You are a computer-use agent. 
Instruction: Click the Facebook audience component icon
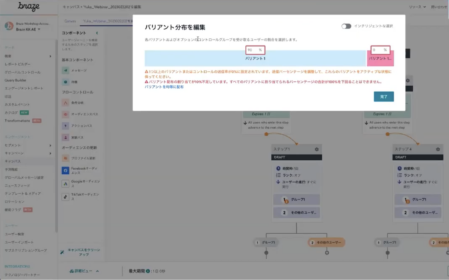65,171
